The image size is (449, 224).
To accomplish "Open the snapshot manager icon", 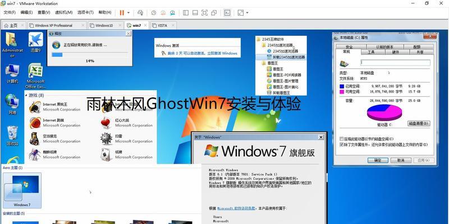I will coord(172,12).
